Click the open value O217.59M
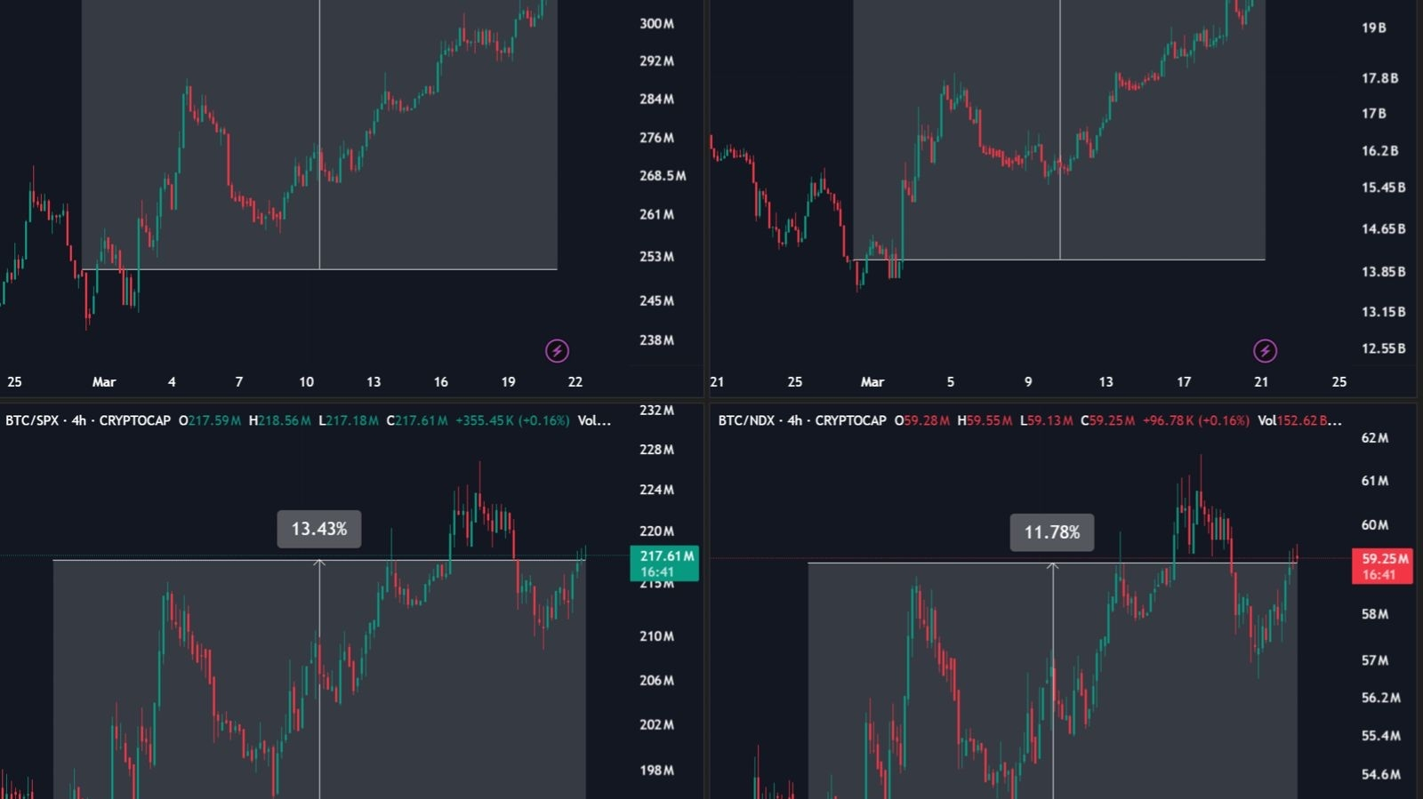 (x=210, y=420)
